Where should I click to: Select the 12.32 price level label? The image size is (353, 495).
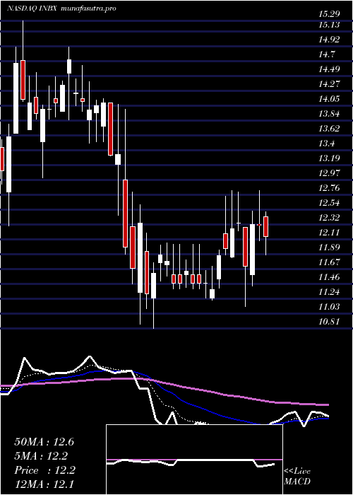click(329, 218)
